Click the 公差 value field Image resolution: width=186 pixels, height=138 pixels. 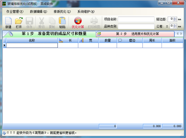(171, 26)
